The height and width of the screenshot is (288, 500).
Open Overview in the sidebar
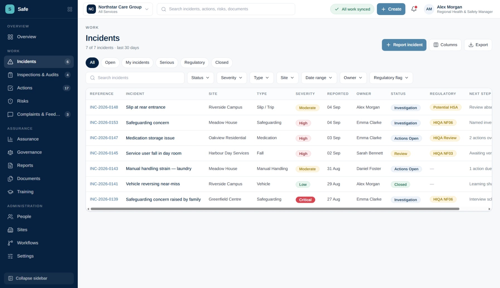(x=39, y=37)
